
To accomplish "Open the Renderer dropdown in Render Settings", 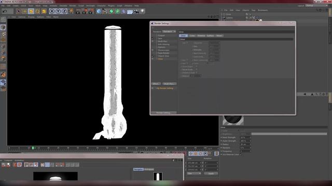I will [169, 32].
